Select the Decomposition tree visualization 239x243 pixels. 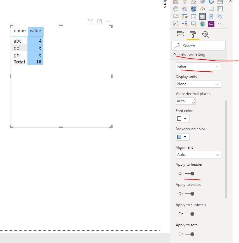(x=185, y=24)
